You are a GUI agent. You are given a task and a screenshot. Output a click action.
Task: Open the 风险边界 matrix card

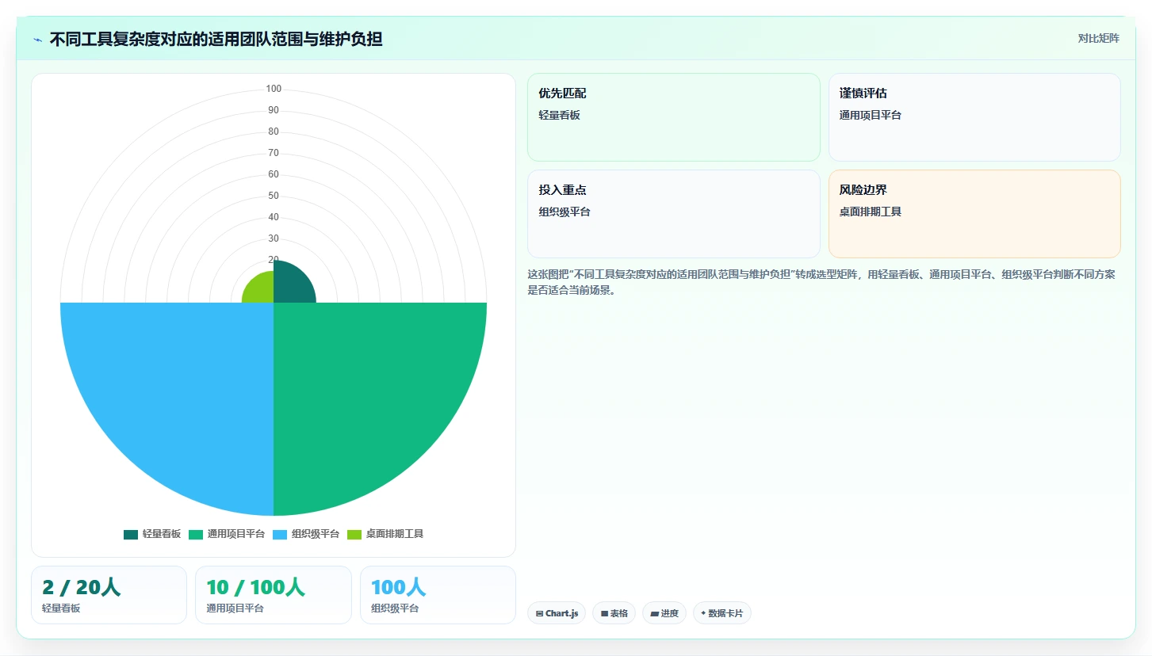coord(974,214)
